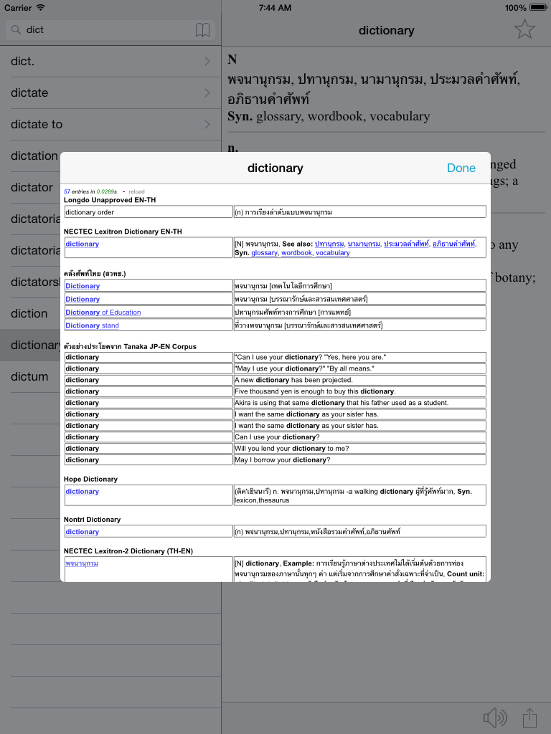Image resolution: width=551 pixels, height=734 pixels.
Task: Open the 'dictate to' row chevron
Action: (x=207, y=124)
